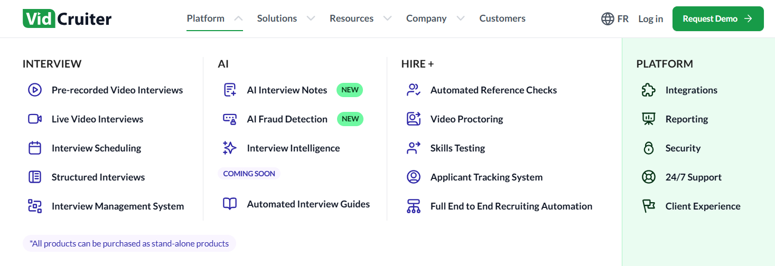Click the Interview Intelligence sparkle icon
Image resolution: width=775 pixels, height=266 pixels.
coord(230,148)
